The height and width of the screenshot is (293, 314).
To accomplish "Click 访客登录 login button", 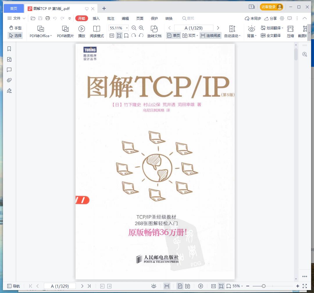I will [x=271, y=7].
